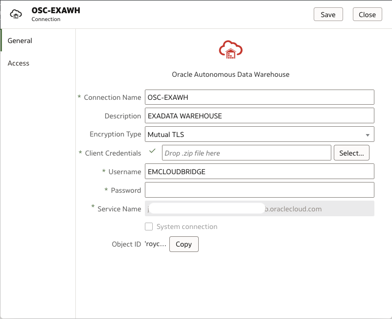
Task: Click the green checkmark beside Client Credentials
Action: coord(152,151)
